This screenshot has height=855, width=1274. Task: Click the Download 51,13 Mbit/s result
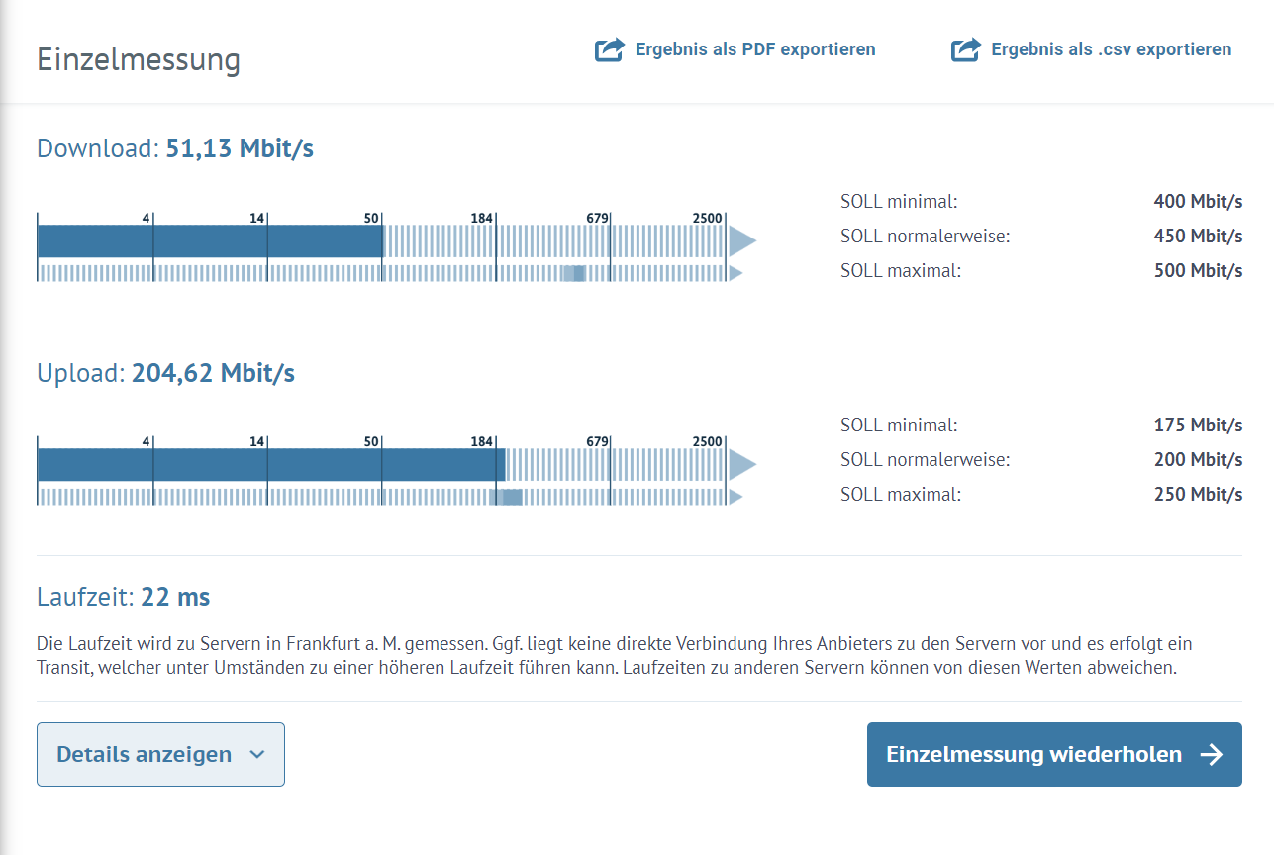pos(175,149)
